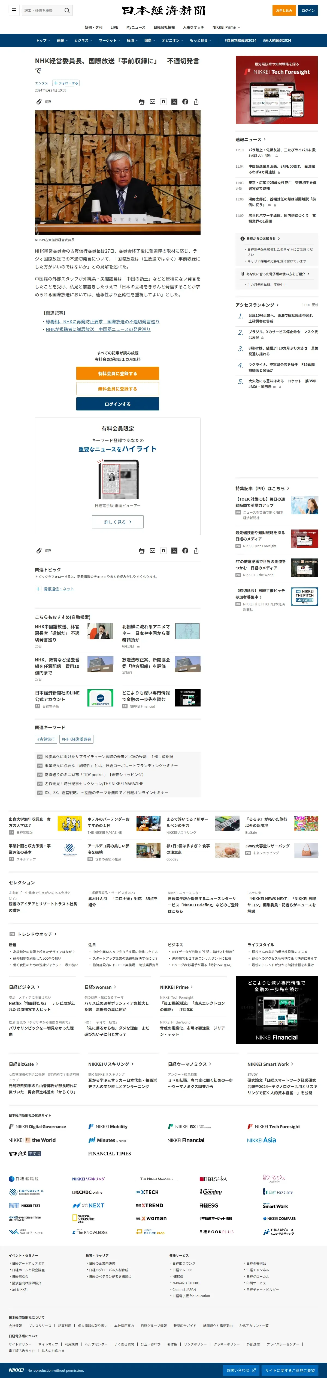Open アクセスランキング section heading

[x=257, y=305]
